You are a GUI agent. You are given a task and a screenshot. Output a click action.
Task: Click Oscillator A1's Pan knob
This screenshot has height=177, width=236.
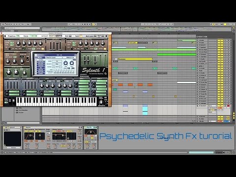[x=40, y=43]
